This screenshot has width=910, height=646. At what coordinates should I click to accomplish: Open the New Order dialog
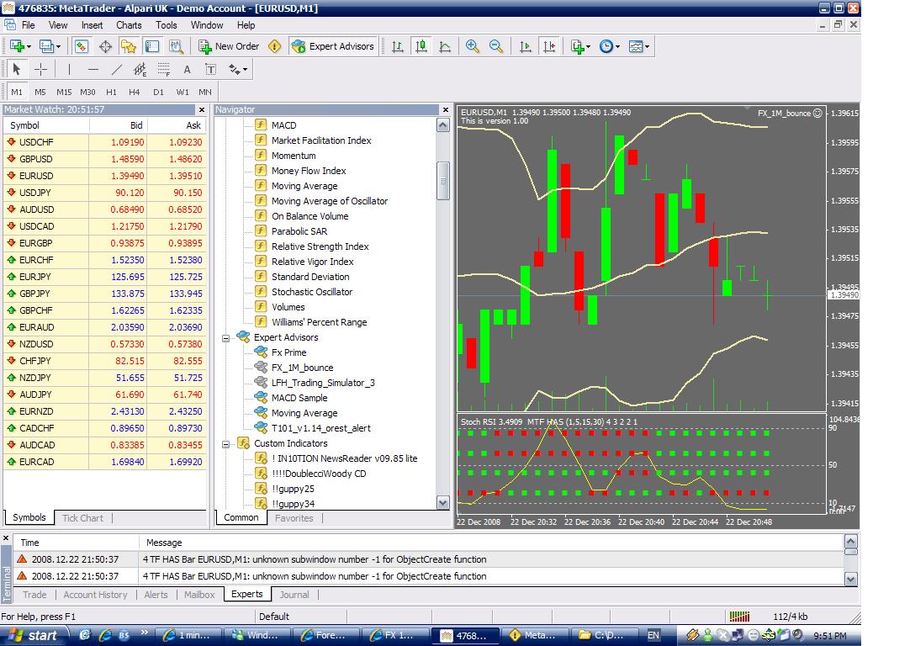[230, 46]
